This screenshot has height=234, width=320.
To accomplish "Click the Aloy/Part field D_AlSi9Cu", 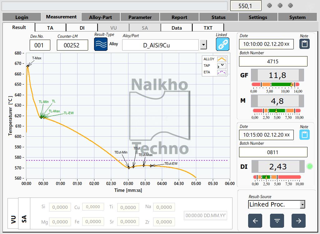I will (160, 45).
